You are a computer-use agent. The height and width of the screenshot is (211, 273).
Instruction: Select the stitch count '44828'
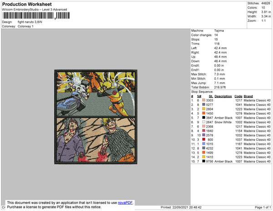pyautogui.click(x=266, y=3)
